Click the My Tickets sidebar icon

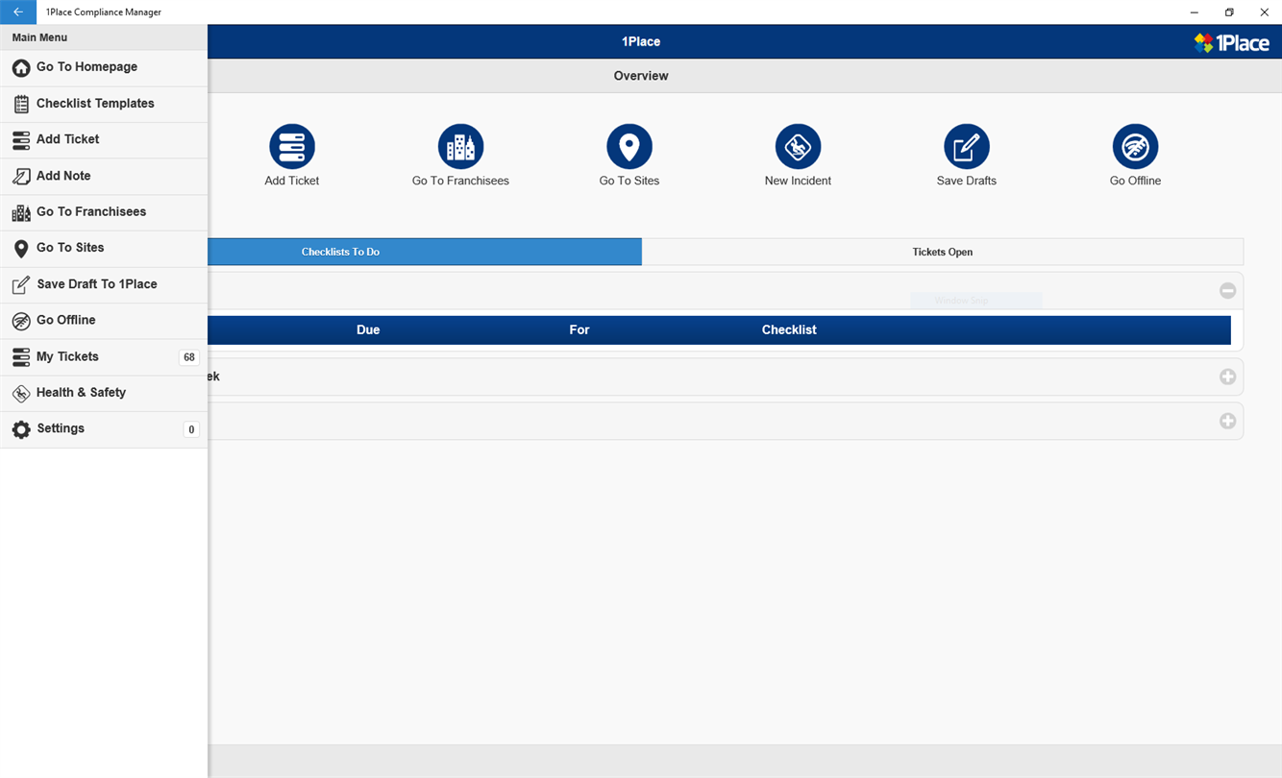click(x=21, y=357)
